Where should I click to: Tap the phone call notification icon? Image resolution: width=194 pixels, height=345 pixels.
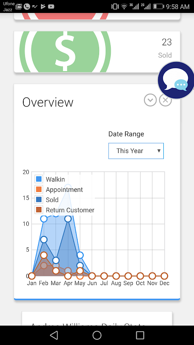(27, 6)
